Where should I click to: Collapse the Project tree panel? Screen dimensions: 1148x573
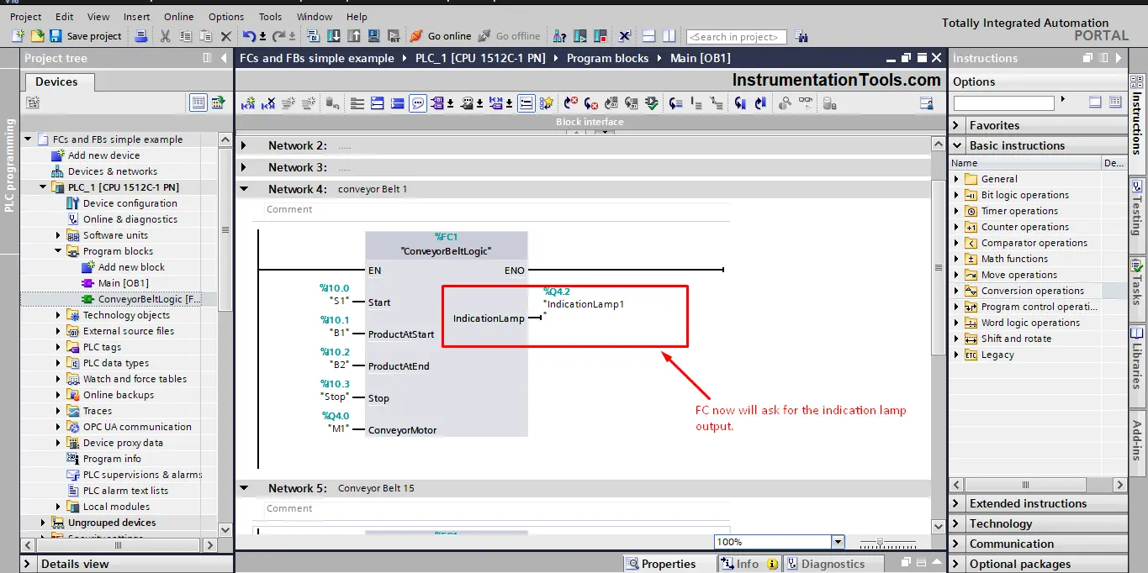224,58
